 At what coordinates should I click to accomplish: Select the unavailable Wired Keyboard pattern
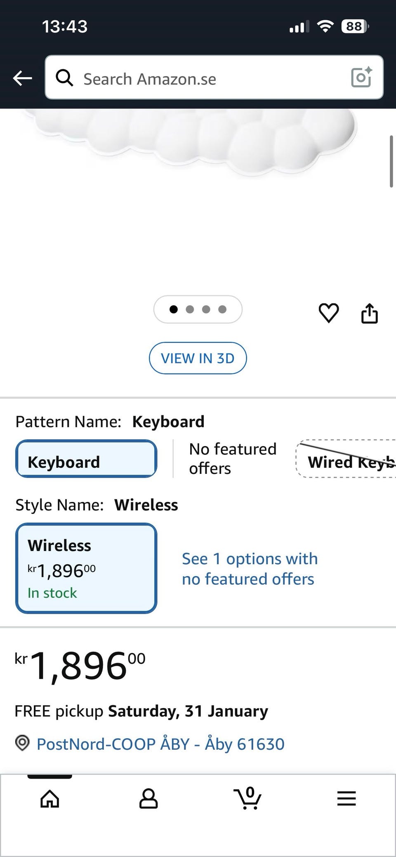point(346,459)
